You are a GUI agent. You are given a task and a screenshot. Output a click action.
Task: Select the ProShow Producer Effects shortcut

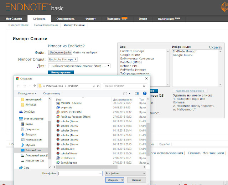tap(76, 117)
